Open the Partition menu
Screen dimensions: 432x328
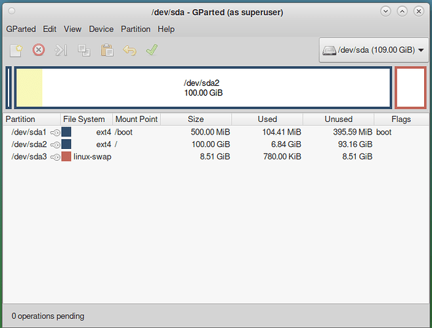click(135, 30)
